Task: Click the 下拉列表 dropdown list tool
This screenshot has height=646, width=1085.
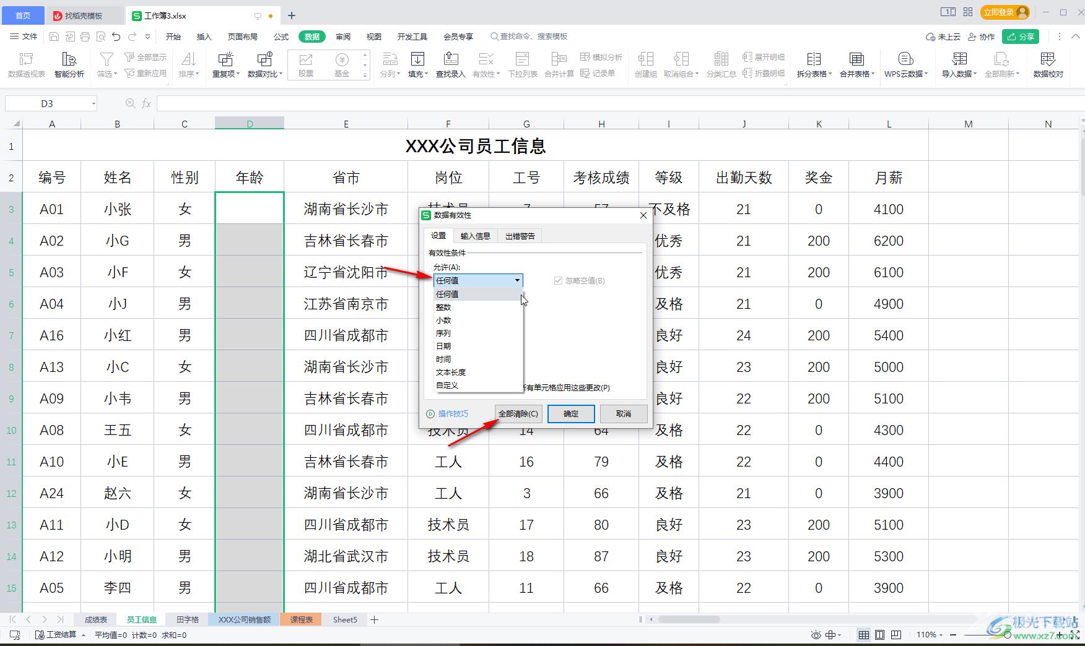Action: coord(523,65)
